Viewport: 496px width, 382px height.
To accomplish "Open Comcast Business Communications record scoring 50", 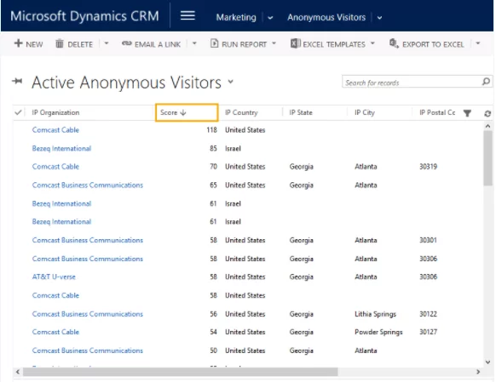I will coord(88,351).
